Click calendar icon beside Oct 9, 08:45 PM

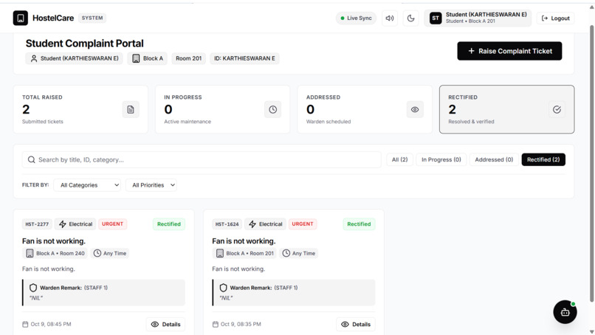click(25, 325)
